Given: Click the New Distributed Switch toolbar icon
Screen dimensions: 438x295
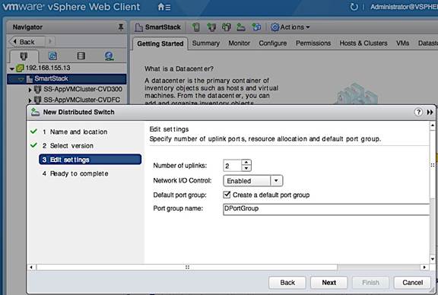Looking at the screenshot, I should (x=241, y=27).
